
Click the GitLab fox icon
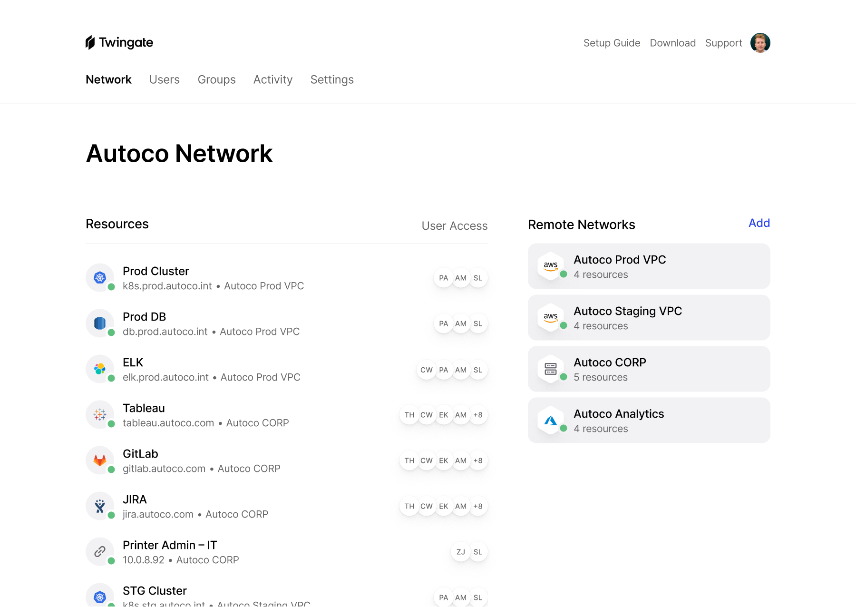click(x=100, y=460)
